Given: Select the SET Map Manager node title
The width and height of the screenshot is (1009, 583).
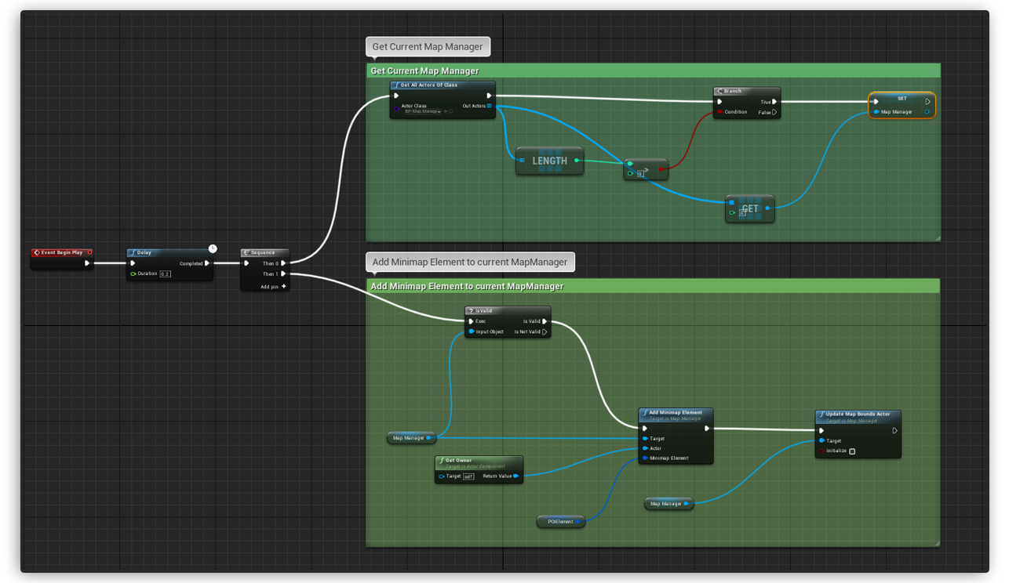Looking at the screenshot, I should (902, 99).
